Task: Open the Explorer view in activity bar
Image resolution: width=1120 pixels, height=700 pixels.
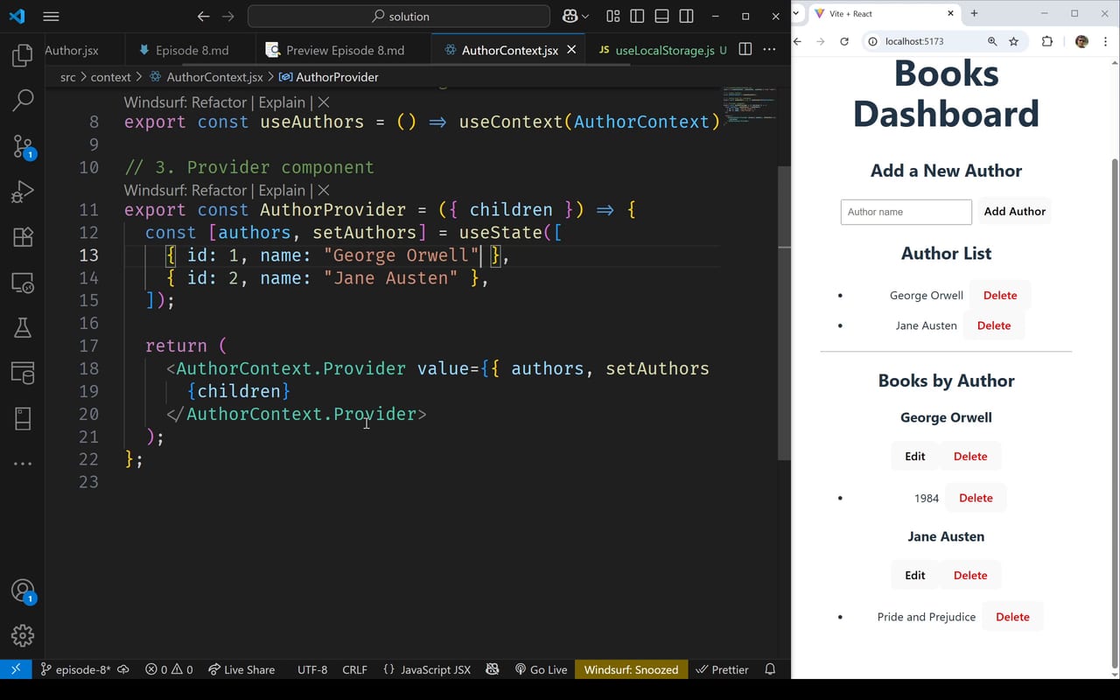Action: pos(23,56)
